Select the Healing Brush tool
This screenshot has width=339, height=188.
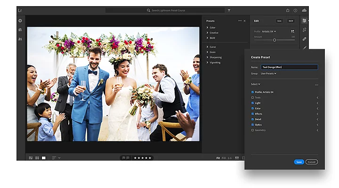(305, 39)
